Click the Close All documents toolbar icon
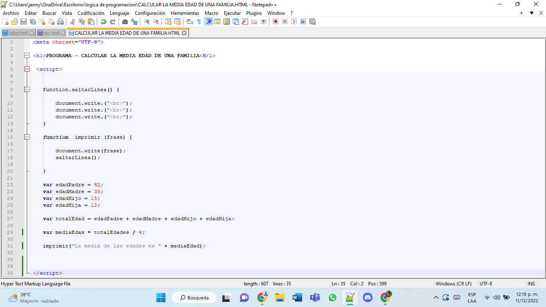This screenshot has height=307, width=546. coord(51,22)
